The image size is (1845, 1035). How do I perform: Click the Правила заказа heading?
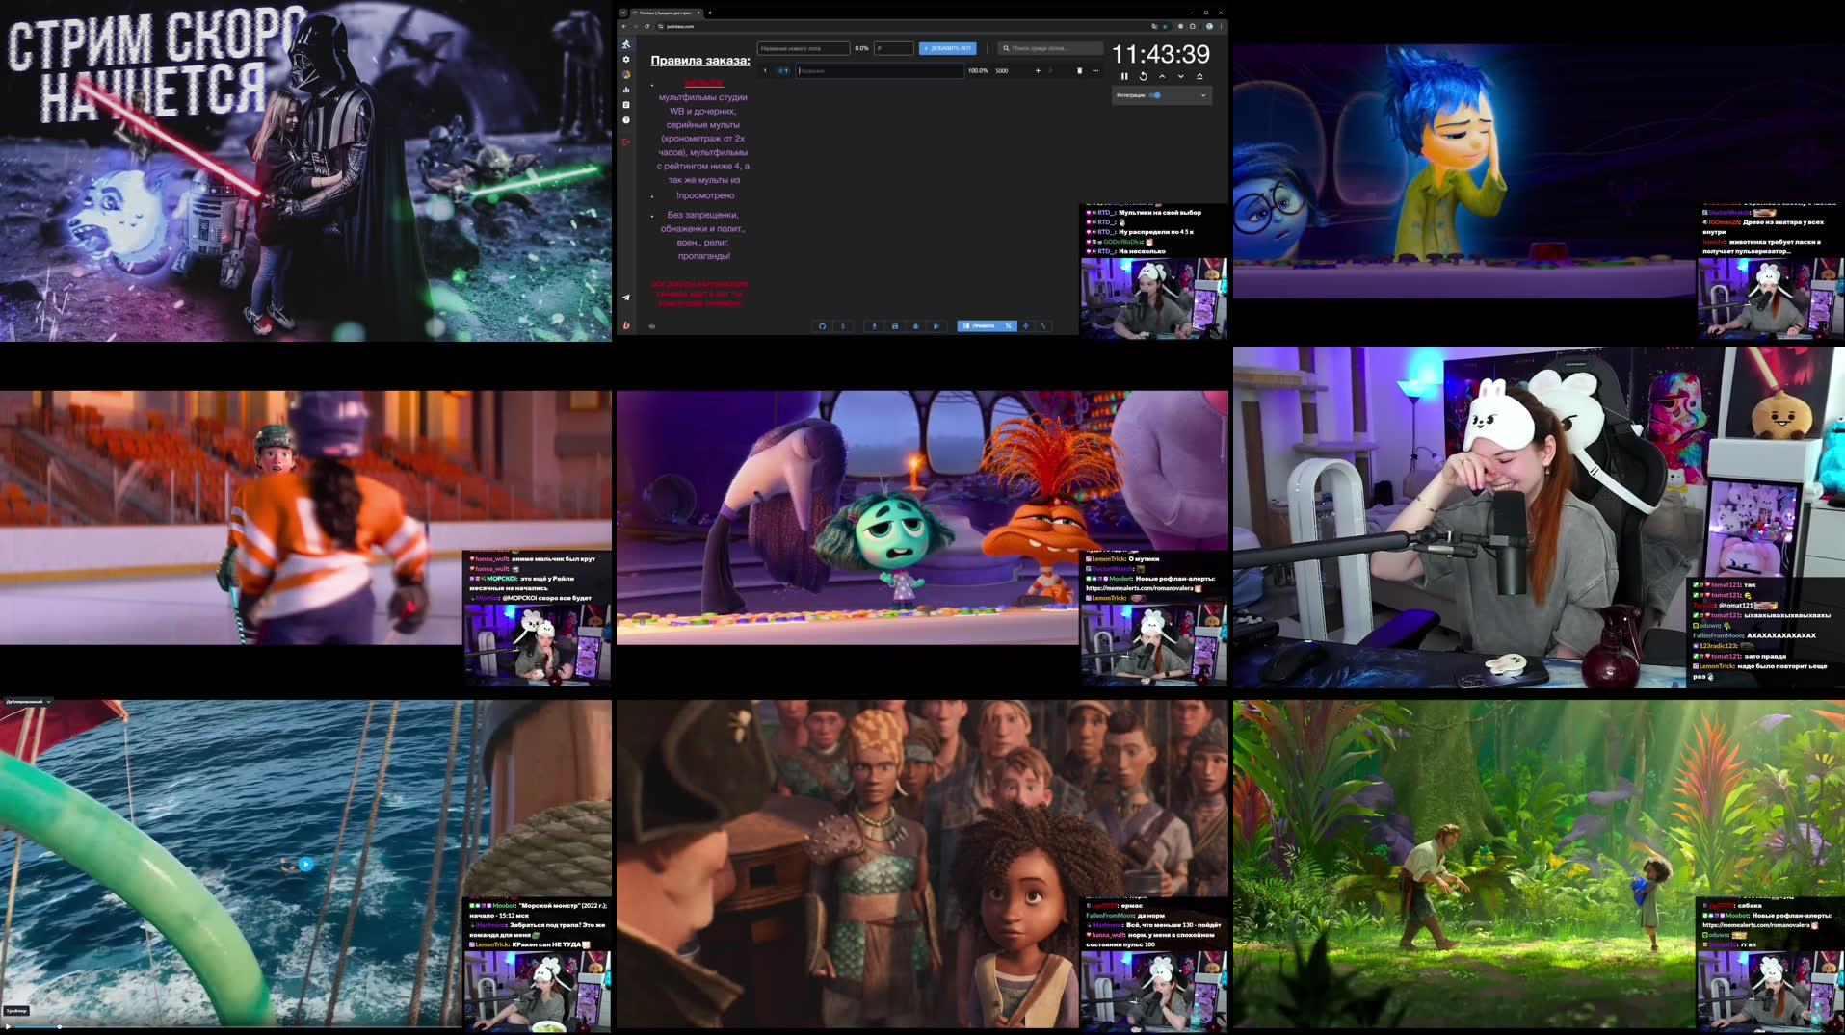(700, 61)
